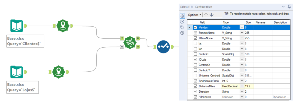The image size is (301, 110).
Task: Move selected row up with arrow
Action: 206,15
